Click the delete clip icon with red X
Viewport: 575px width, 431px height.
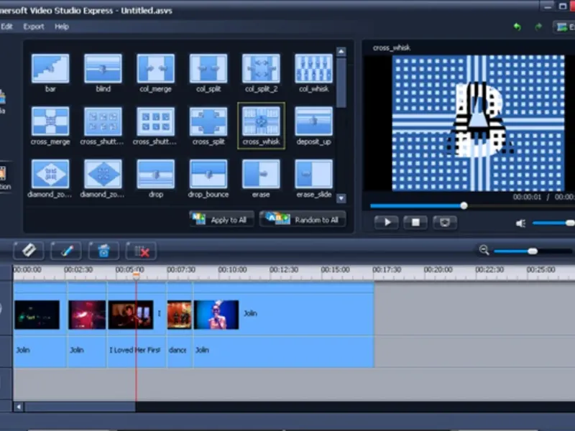click(x=141, y=251)
